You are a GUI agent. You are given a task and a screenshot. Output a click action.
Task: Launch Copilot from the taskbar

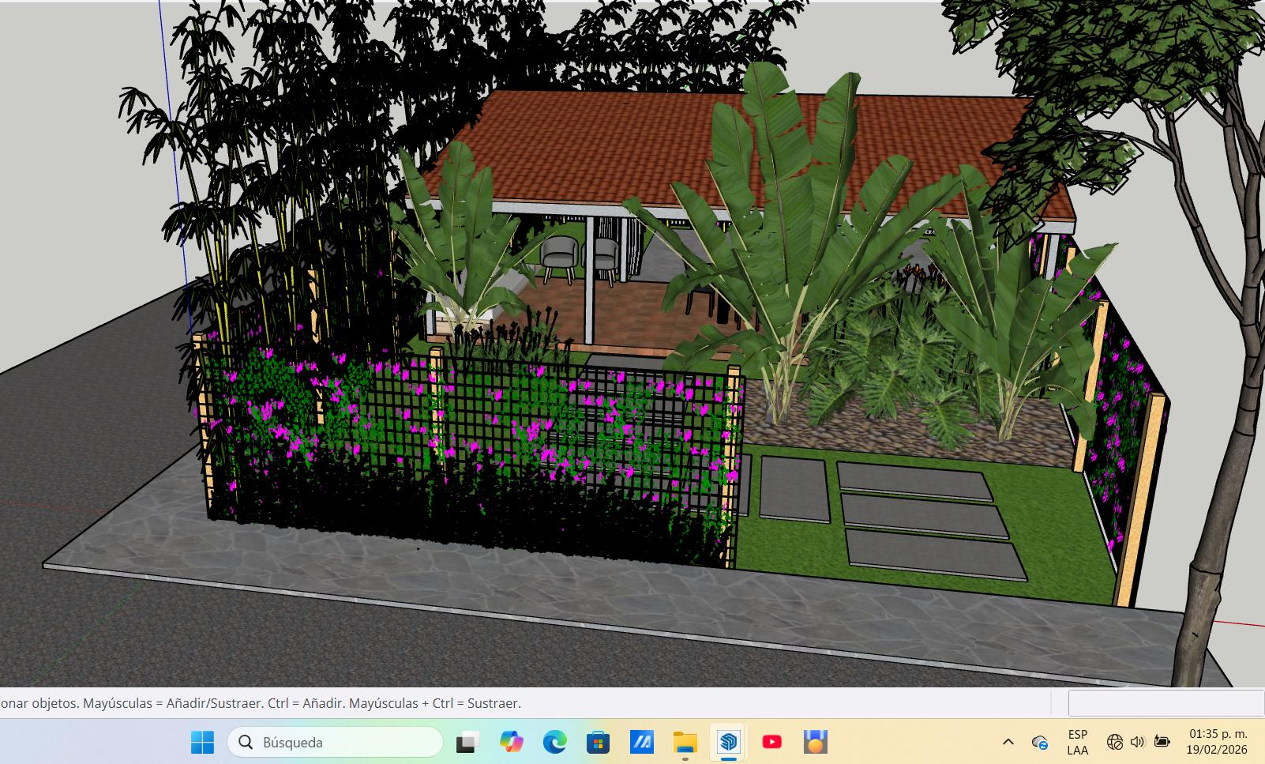click(x=512, y=742)
